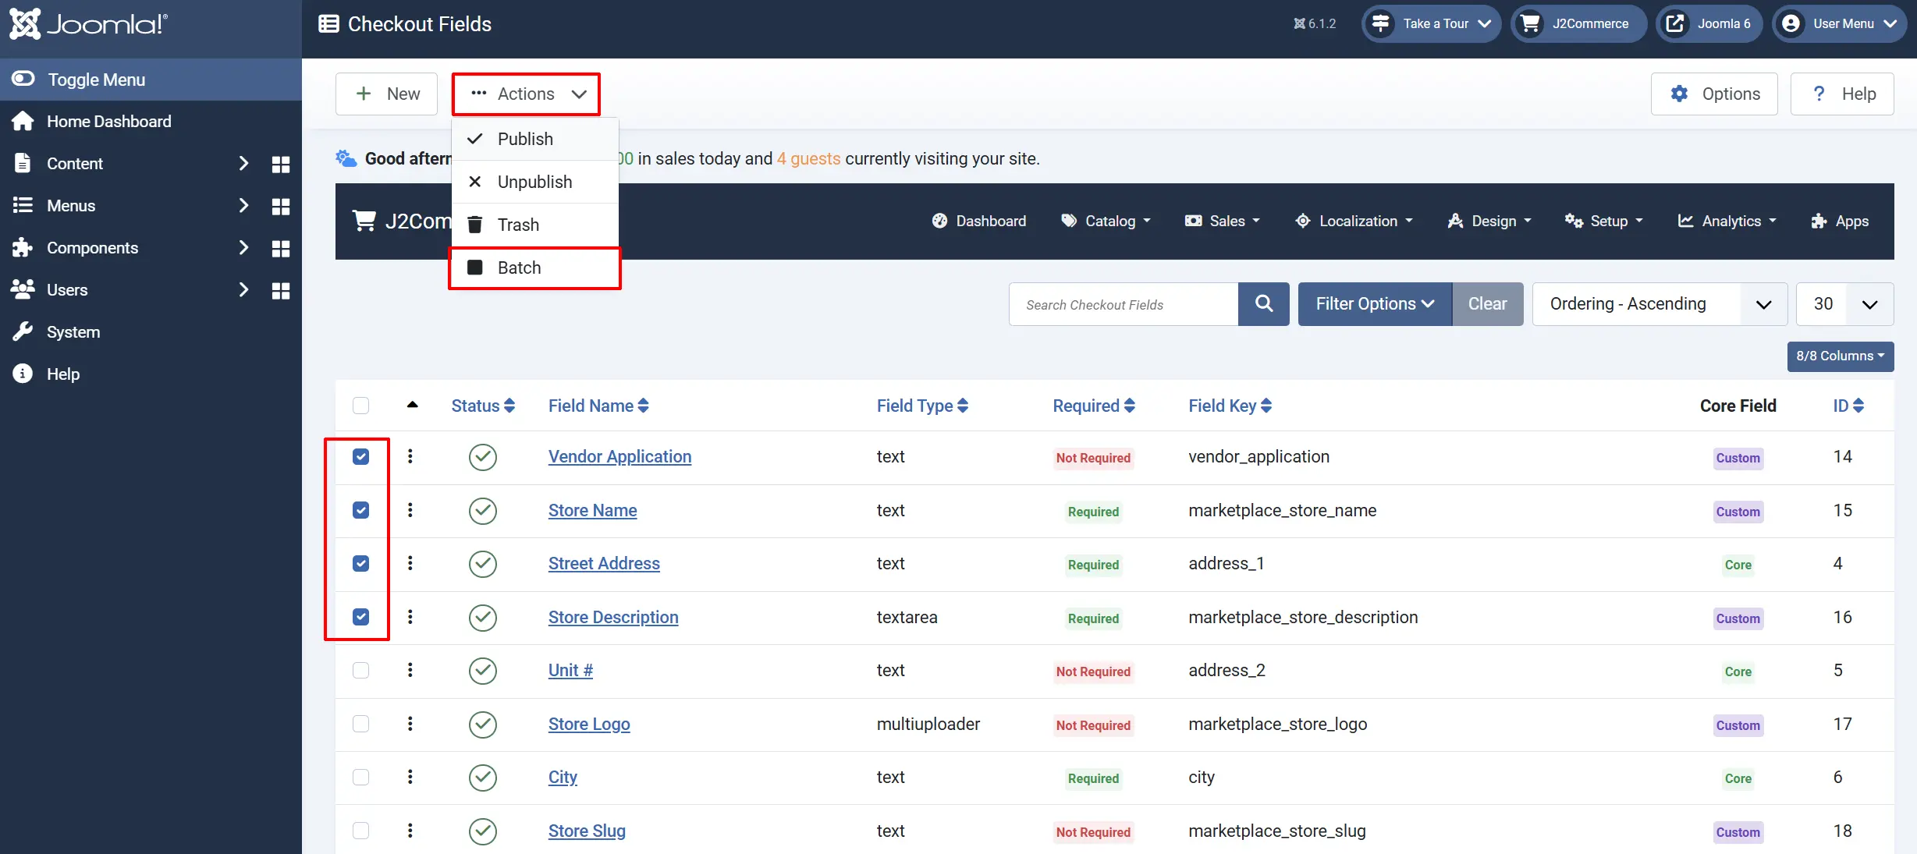Screen dimensions: 1917x854
Task: Click the drag handle dots for Store Name
Action: pyautogui.click(x=410, y=510)
